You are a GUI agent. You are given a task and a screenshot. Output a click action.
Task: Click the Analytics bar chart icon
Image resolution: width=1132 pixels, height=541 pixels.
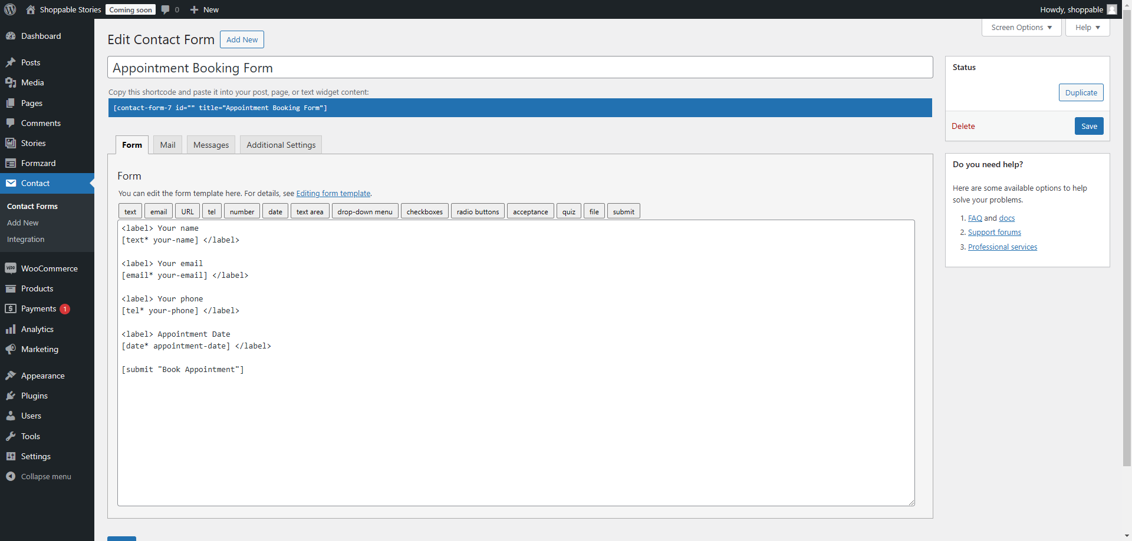pyautogui.click(x=11, y=329)
